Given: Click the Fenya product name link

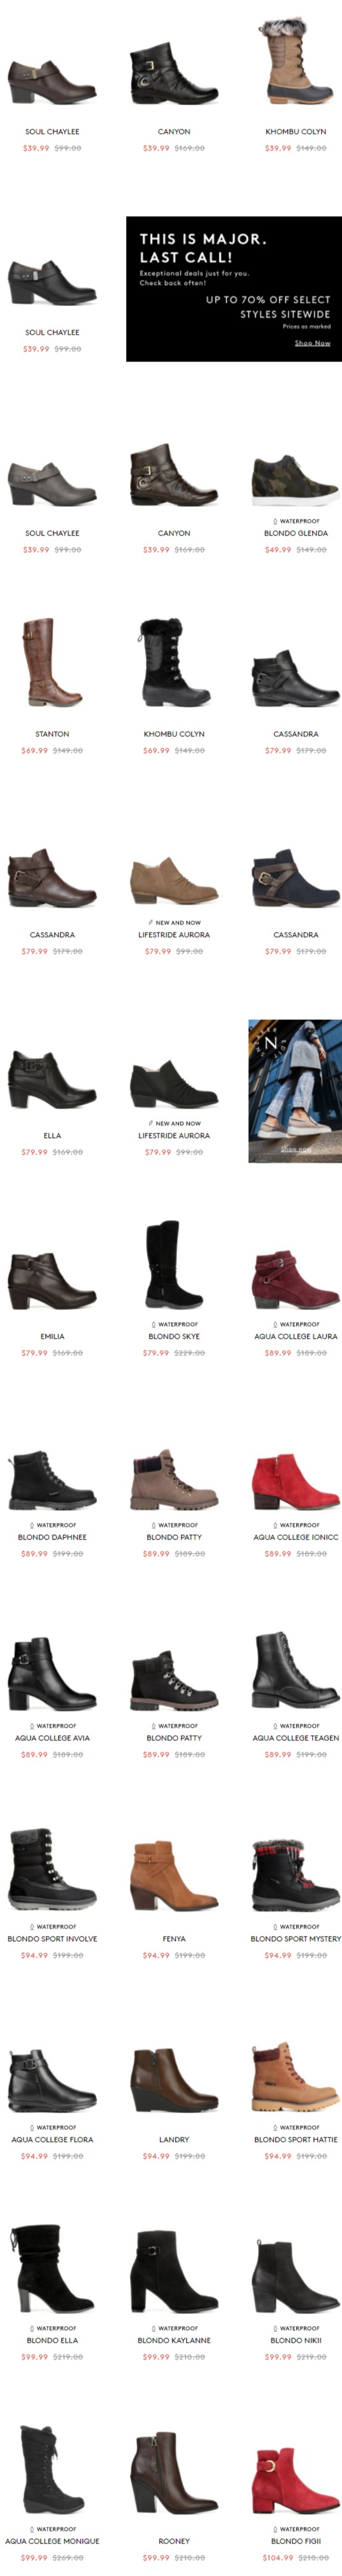Looking at the screenshot, I should tap(174, 1938).
